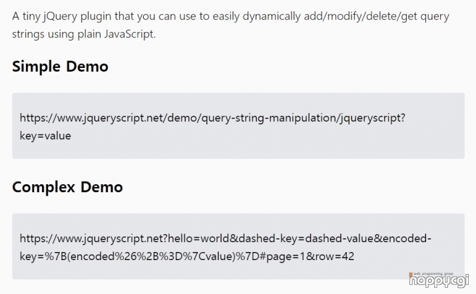This screenshot has width=476, height=294.
Task: Click the small 'web programming group' tagline
Action: point(433,273)
